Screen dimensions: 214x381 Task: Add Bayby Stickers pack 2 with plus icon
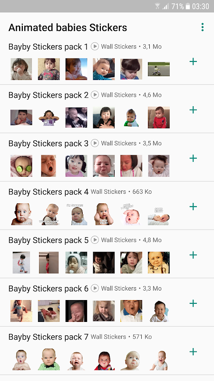193,110
